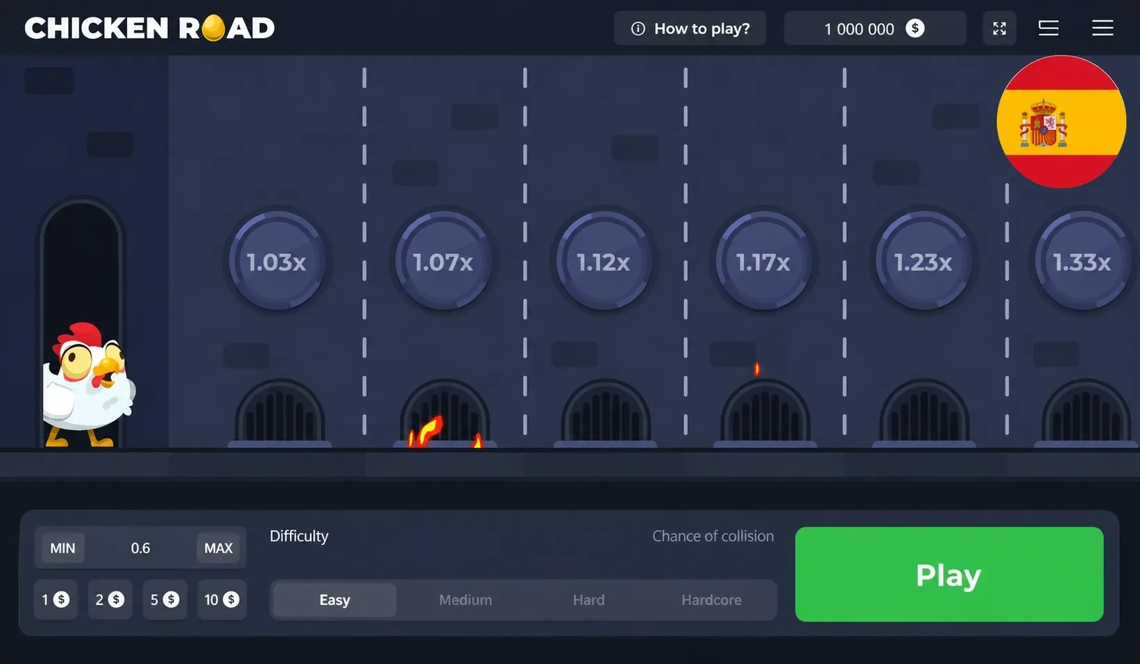
Task: Select the 1.33x multiplier coin
Action: 1082,261
